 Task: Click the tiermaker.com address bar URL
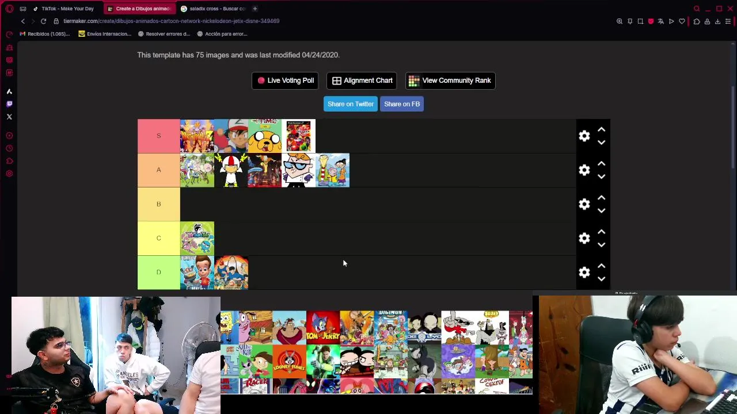click(x=171, y=21)
